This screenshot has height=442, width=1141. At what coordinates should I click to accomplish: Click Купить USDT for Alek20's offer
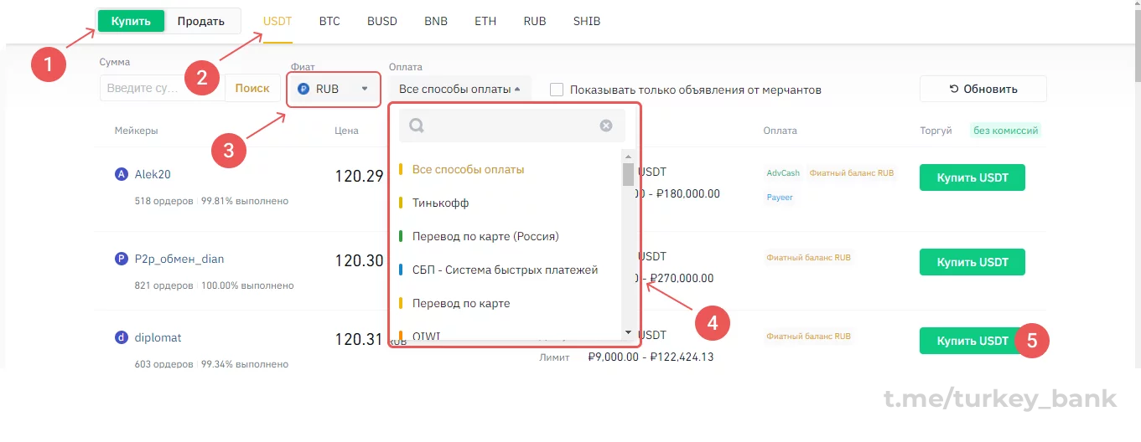coord(972,177)
